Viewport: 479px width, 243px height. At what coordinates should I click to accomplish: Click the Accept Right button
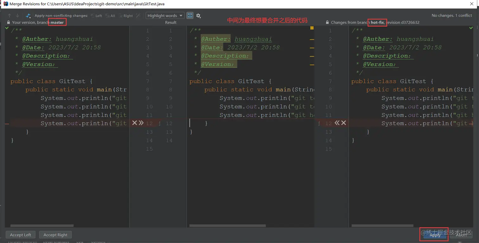point(55,235)
